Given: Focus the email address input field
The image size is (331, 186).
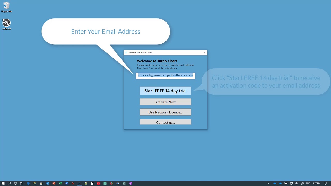Looking at the screenshot, I should pyautogui.click(x=165, y=75).
